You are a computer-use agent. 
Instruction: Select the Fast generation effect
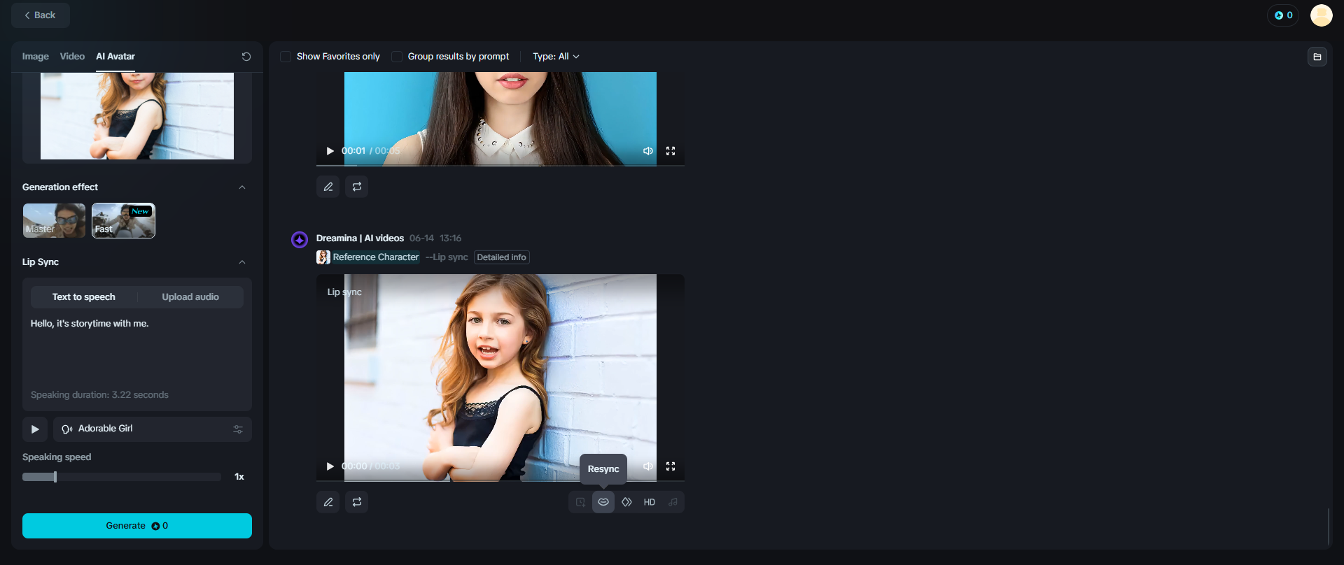123,221
